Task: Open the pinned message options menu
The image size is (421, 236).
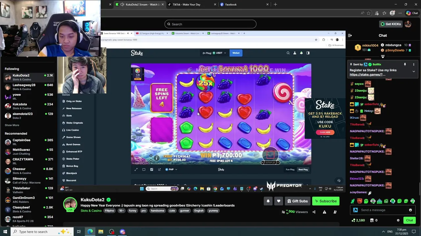Action: coord(414,65)
